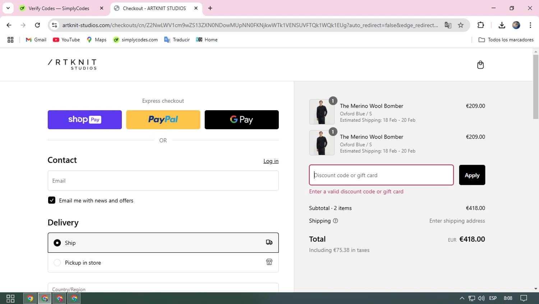Open Todos los marcadores folder
539x304 pixels.
506,40
